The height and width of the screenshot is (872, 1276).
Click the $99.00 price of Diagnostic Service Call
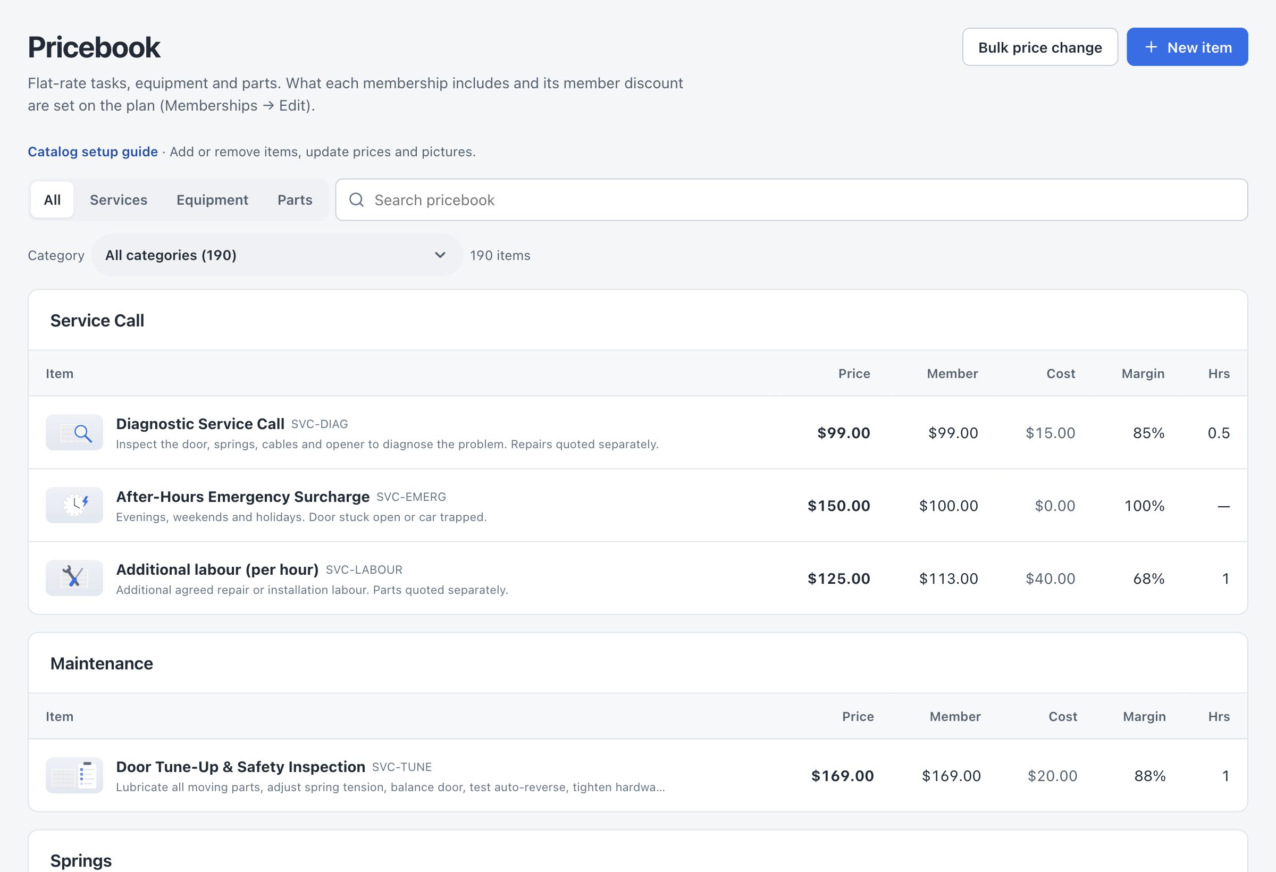(843, 433)
